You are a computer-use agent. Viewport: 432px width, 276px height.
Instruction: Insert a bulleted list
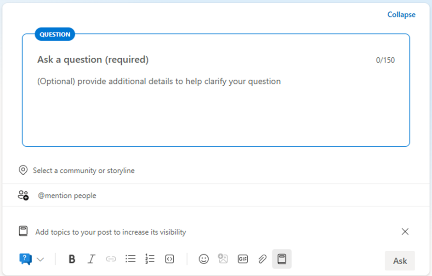[x=131, y=259]
